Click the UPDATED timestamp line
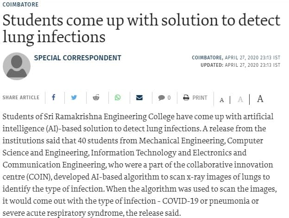289x218 pixels. click(240, 65)
